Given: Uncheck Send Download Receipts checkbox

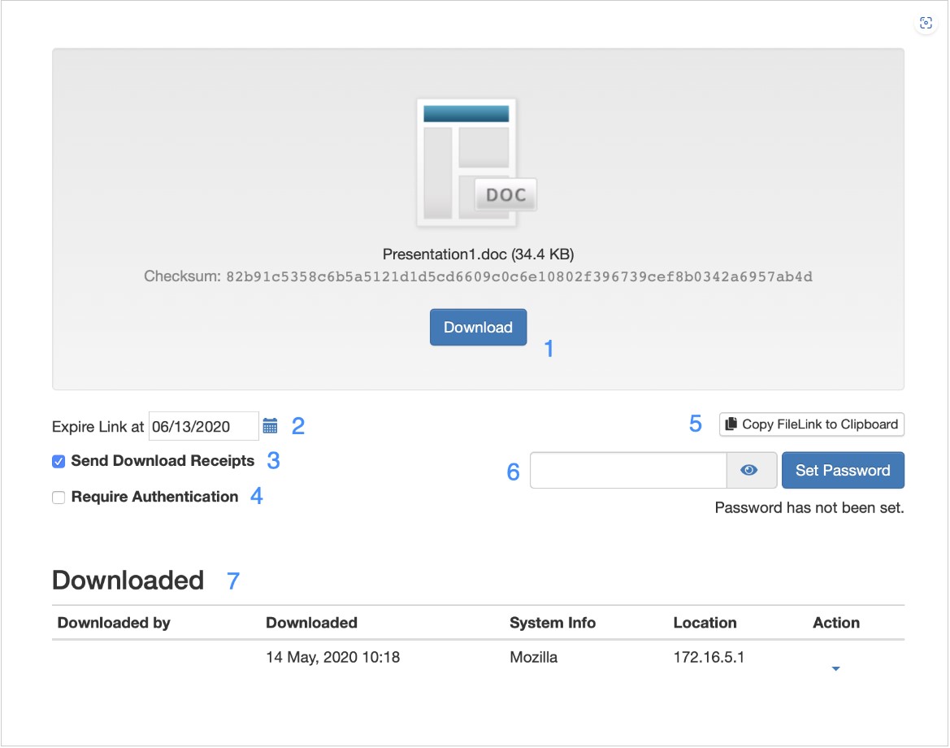Looking at the screenshot, I should click(x=59, y=462).
